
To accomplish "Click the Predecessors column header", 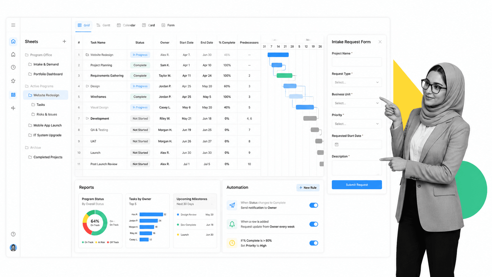I will tap(249, 42).
